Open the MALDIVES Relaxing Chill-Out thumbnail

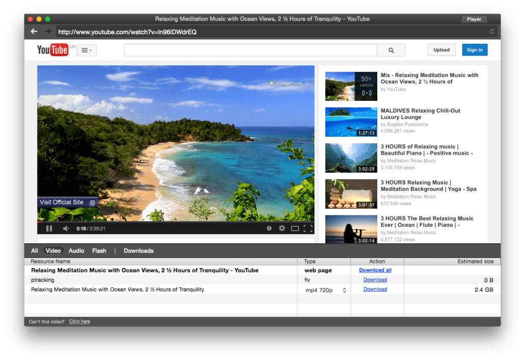pos(351,122)
